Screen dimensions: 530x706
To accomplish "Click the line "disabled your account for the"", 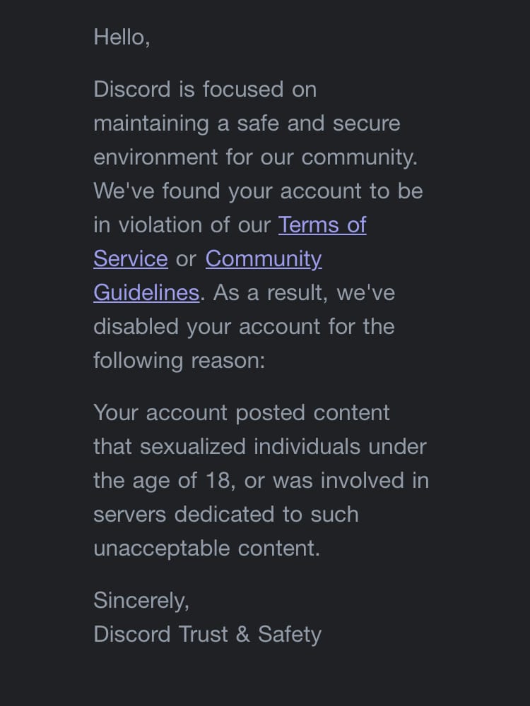I will pos(244,326).
